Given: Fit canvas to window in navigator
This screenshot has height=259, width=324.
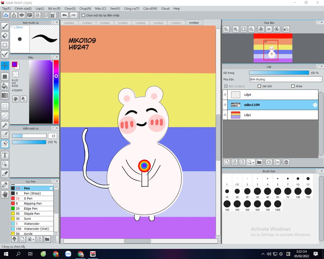Looking at the screenshot, I should point(244,29).
